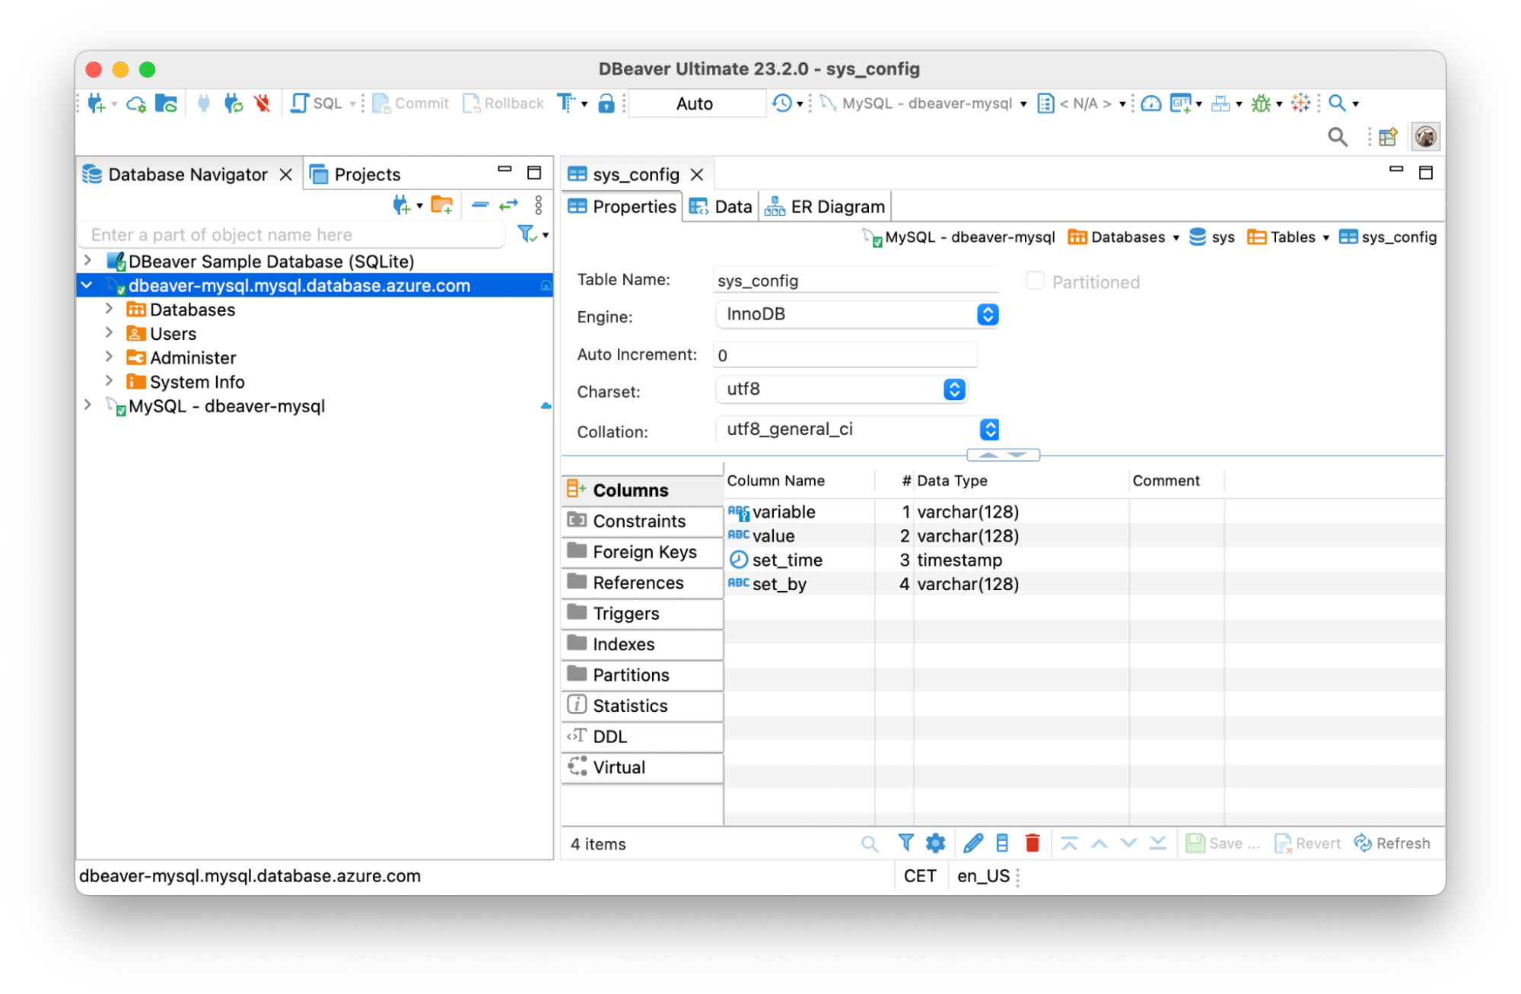This screenshot has height=994, width=1521.
Task: Collapse the dbeaver-mysql azure connection node
Action: (x=87, y=285)
